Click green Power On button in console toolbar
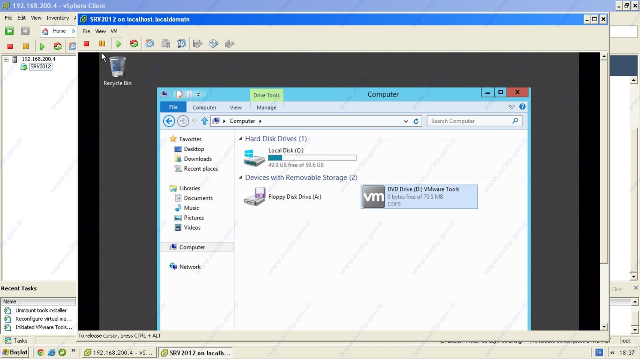 click(118, 44)
